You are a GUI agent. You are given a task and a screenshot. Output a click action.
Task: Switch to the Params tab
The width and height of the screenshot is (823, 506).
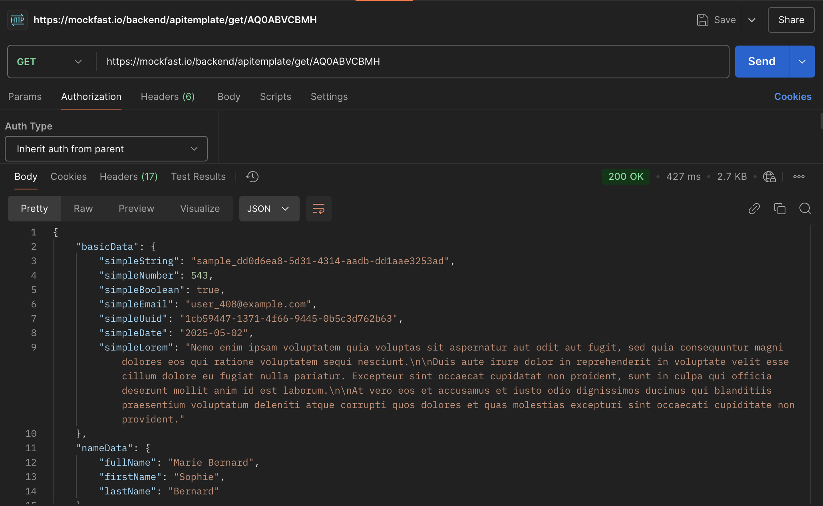point(25,97)
